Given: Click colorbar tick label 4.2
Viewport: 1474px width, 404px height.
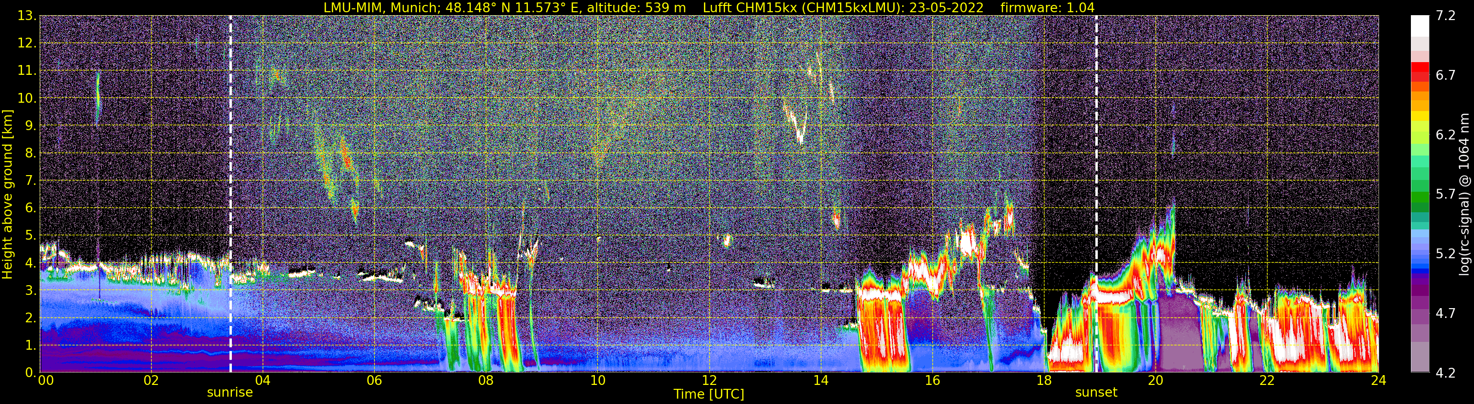Looking at the screenshot, I should 1446,373.
